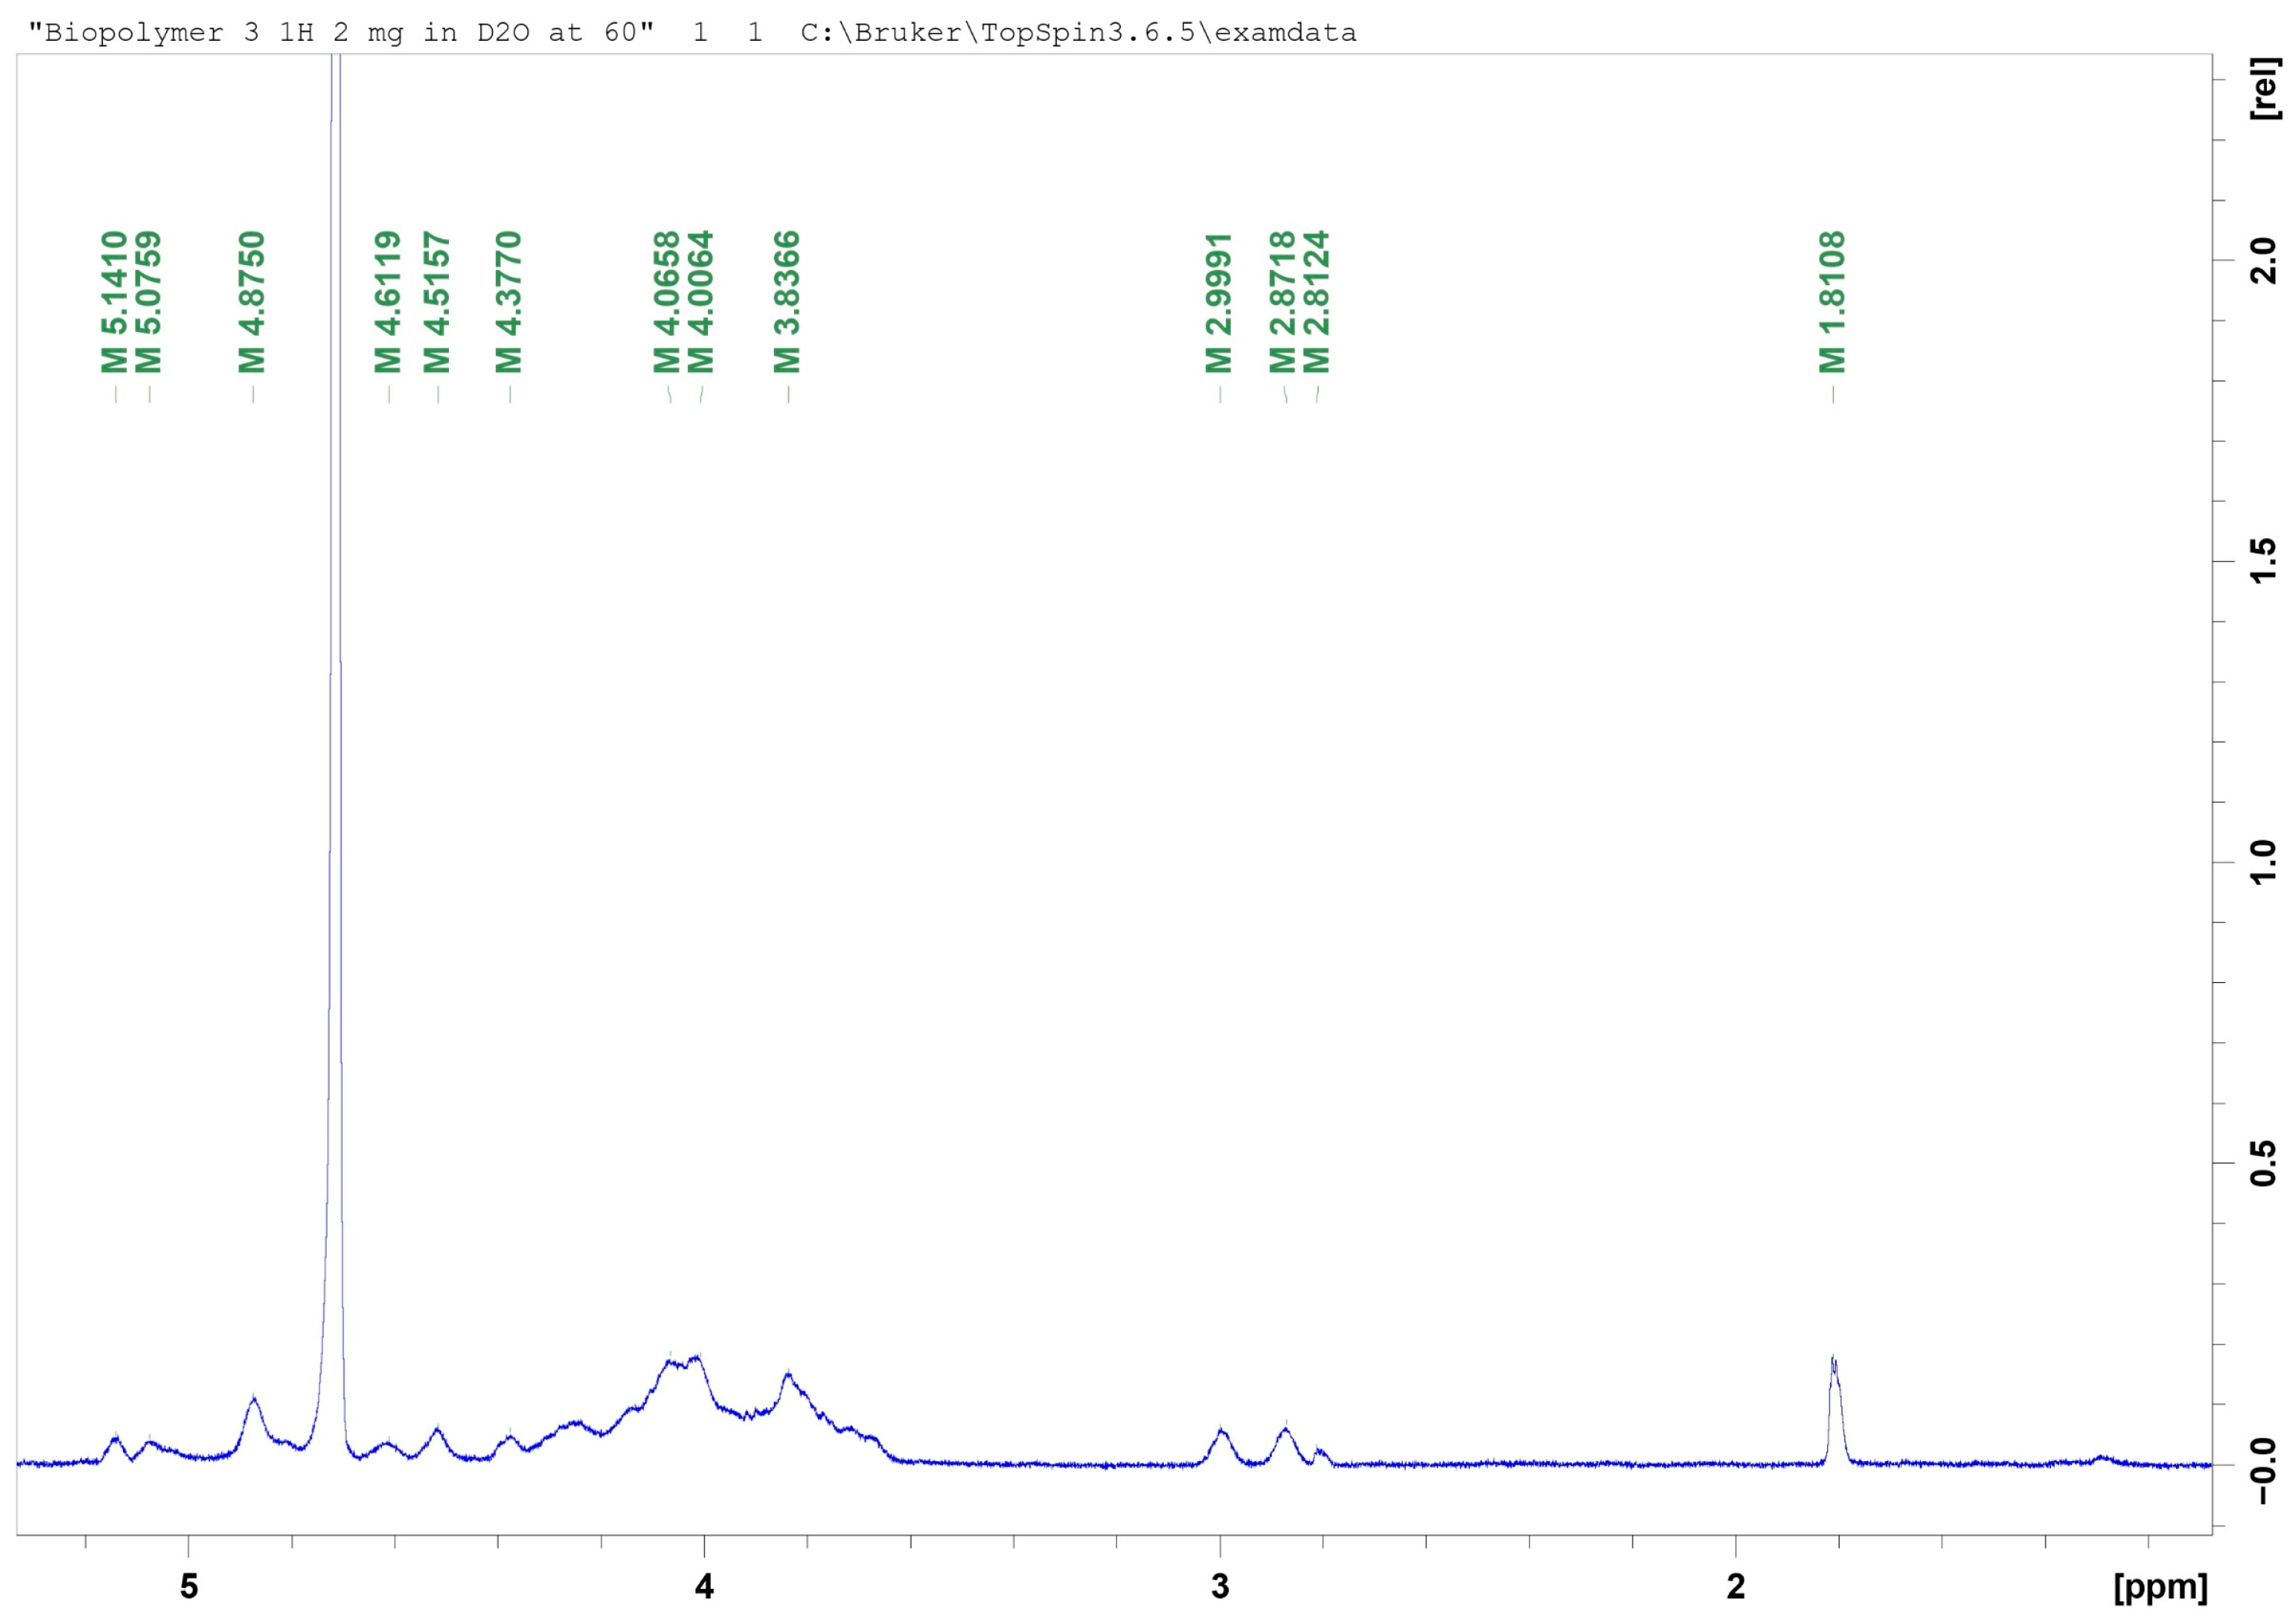
Task: Click the x-axis tick label 2
Action: (1736, 1586)
